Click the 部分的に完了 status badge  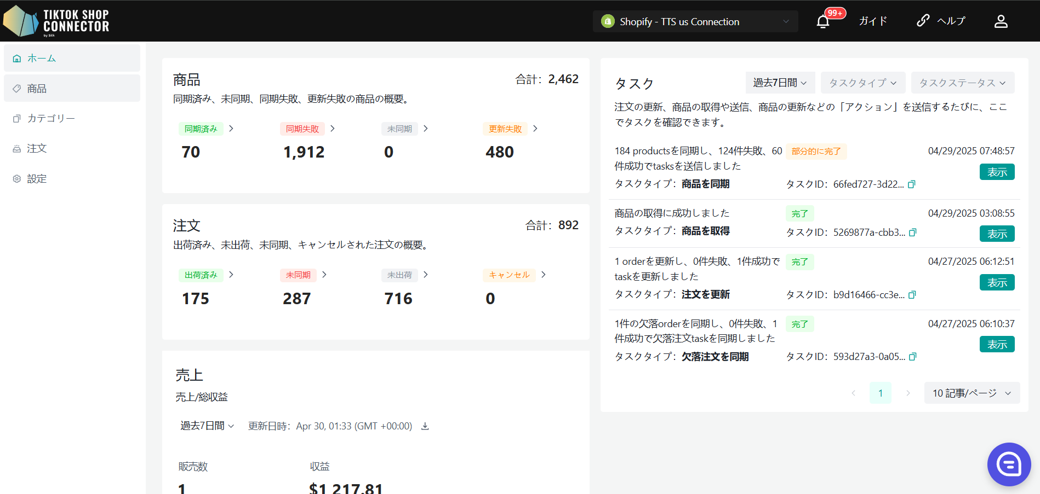tap(816, 152)
